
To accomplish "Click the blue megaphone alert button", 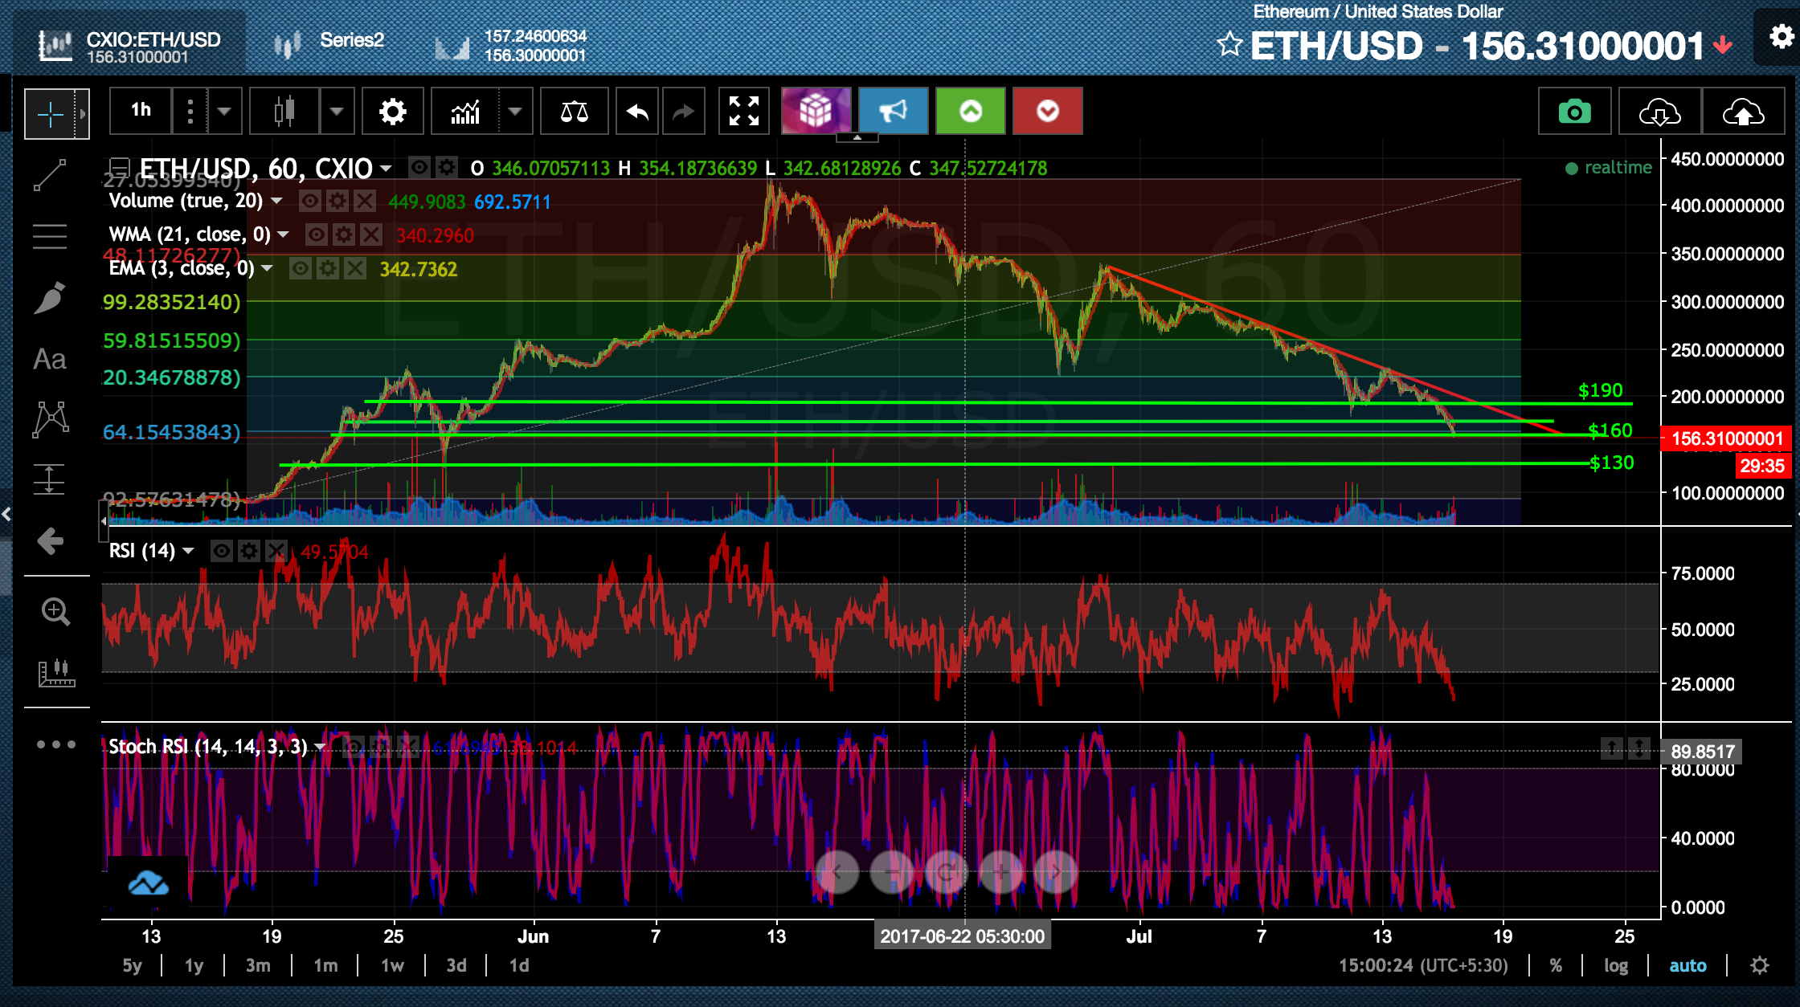I will [893, 111].
